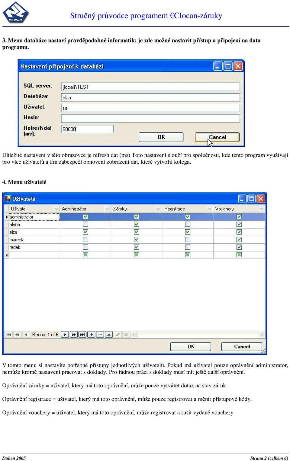290x461 pixels.
Task: Click the empty Heslo password field
Action: coord(150,119)
